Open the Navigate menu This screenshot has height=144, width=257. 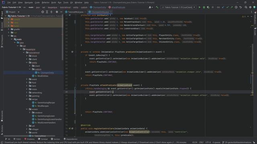[29, 3]
